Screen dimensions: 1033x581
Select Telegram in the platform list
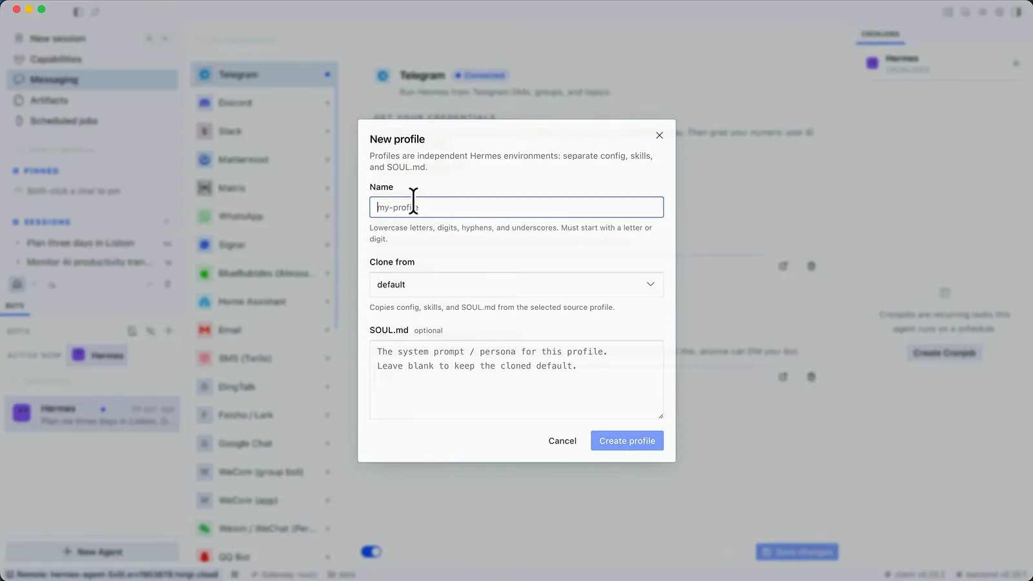pos(264,74)
